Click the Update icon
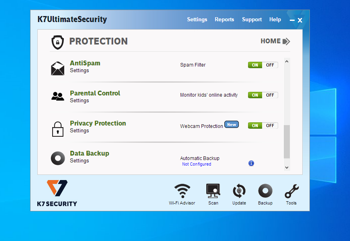The height and width of the screenshot is (241, 350). click(x=239, y=191)
